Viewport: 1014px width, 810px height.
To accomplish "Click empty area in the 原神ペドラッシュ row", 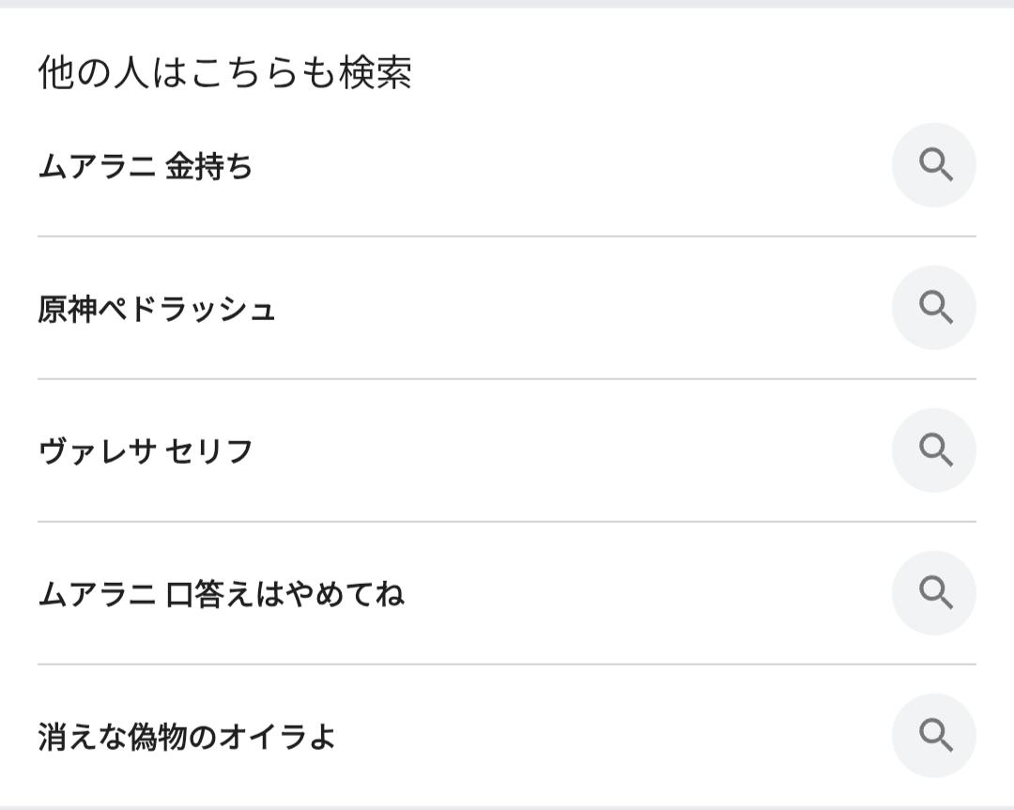I will [563, 310].
